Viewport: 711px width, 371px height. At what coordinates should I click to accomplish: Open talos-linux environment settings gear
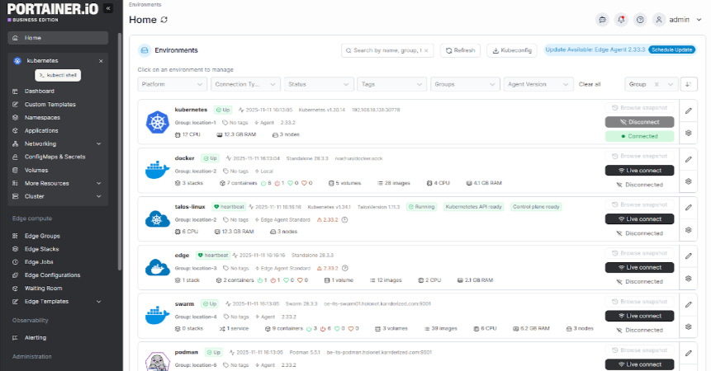689,230
